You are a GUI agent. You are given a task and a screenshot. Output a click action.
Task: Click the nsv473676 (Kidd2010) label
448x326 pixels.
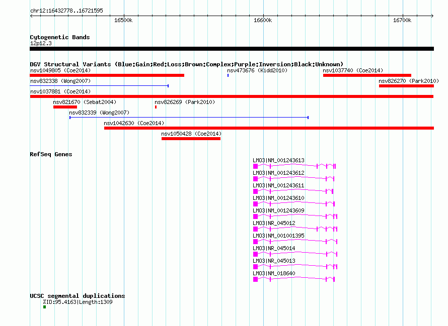point(257,70)
